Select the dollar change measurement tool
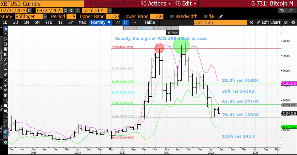Screen dimensions: 297x155 click(6, 44)
